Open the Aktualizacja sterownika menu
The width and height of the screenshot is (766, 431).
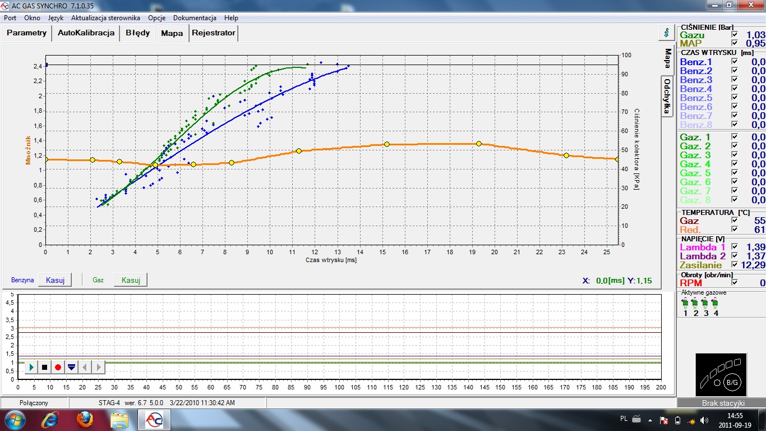click(105, 18)
